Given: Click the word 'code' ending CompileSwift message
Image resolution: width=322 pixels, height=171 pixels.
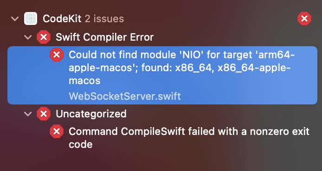Looking at the screenshot, I should 81,145.
